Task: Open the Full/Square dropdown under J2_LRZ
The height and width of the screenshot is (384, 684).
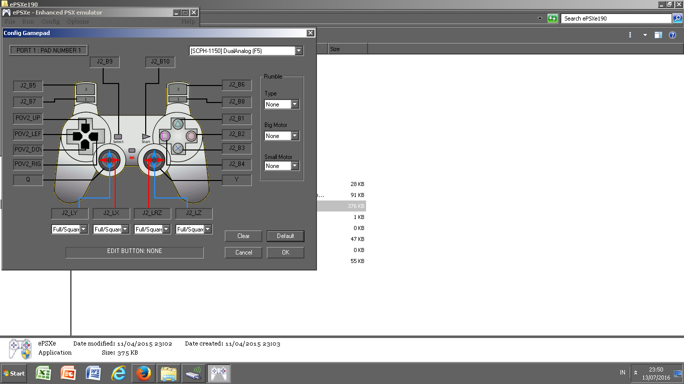Action: click(166, 229)
